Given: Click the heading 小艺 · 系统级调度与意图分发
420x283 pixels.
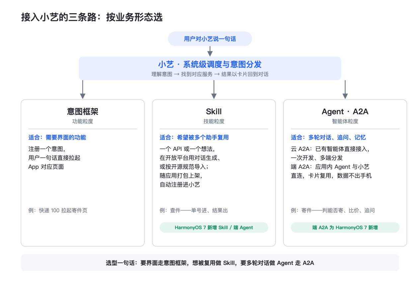Looking at the screenshot, I should tap(210, 64).
